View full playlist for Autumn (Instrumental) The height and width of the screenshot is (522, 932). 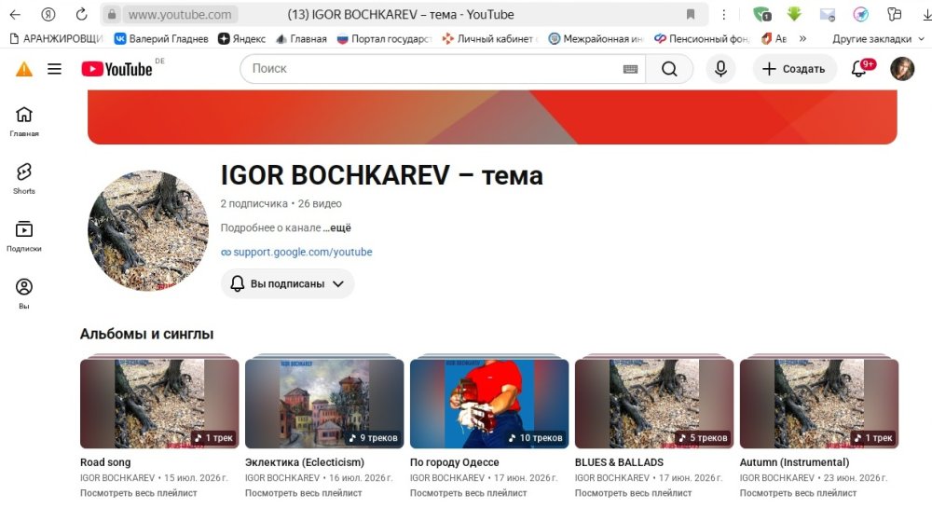pyautogui.click(x=798, y=493)
